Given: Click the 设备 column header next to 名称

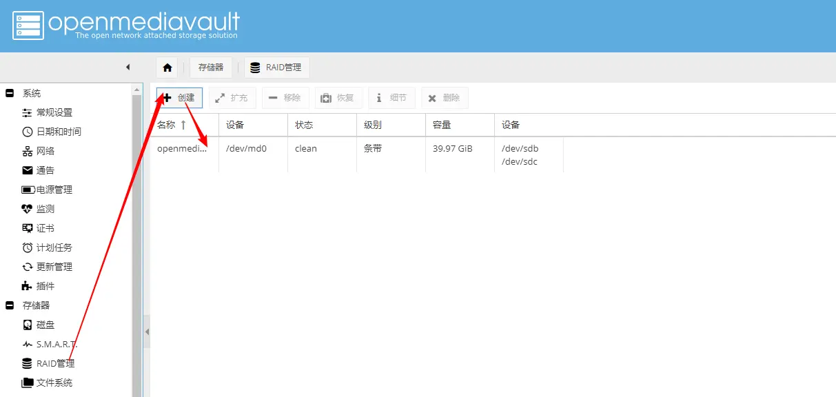Looking at the screenshot, I should [254, 125].
